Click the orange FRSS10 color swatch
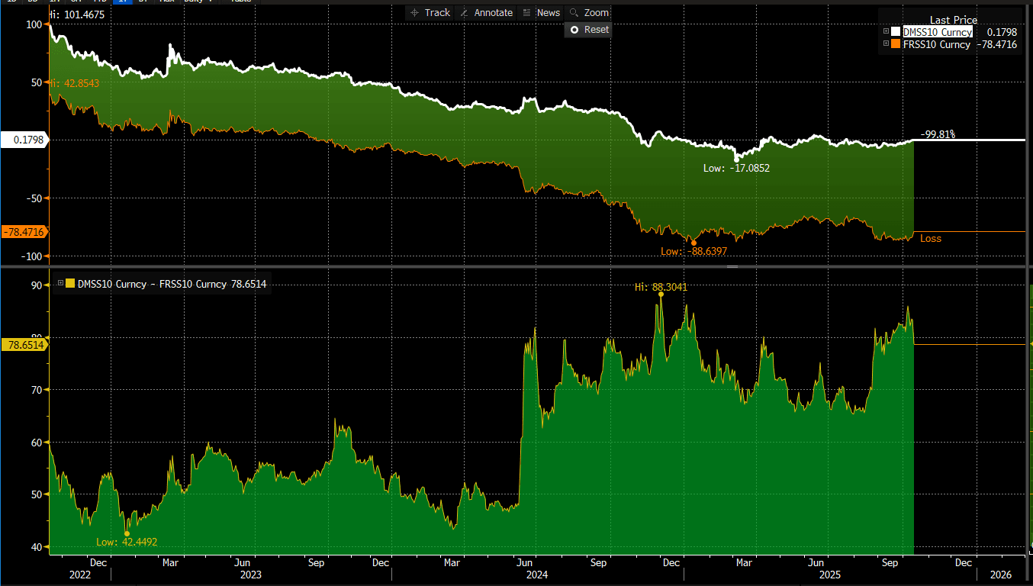The width and height of the screenshot is (1033, 586). point(896,44)
